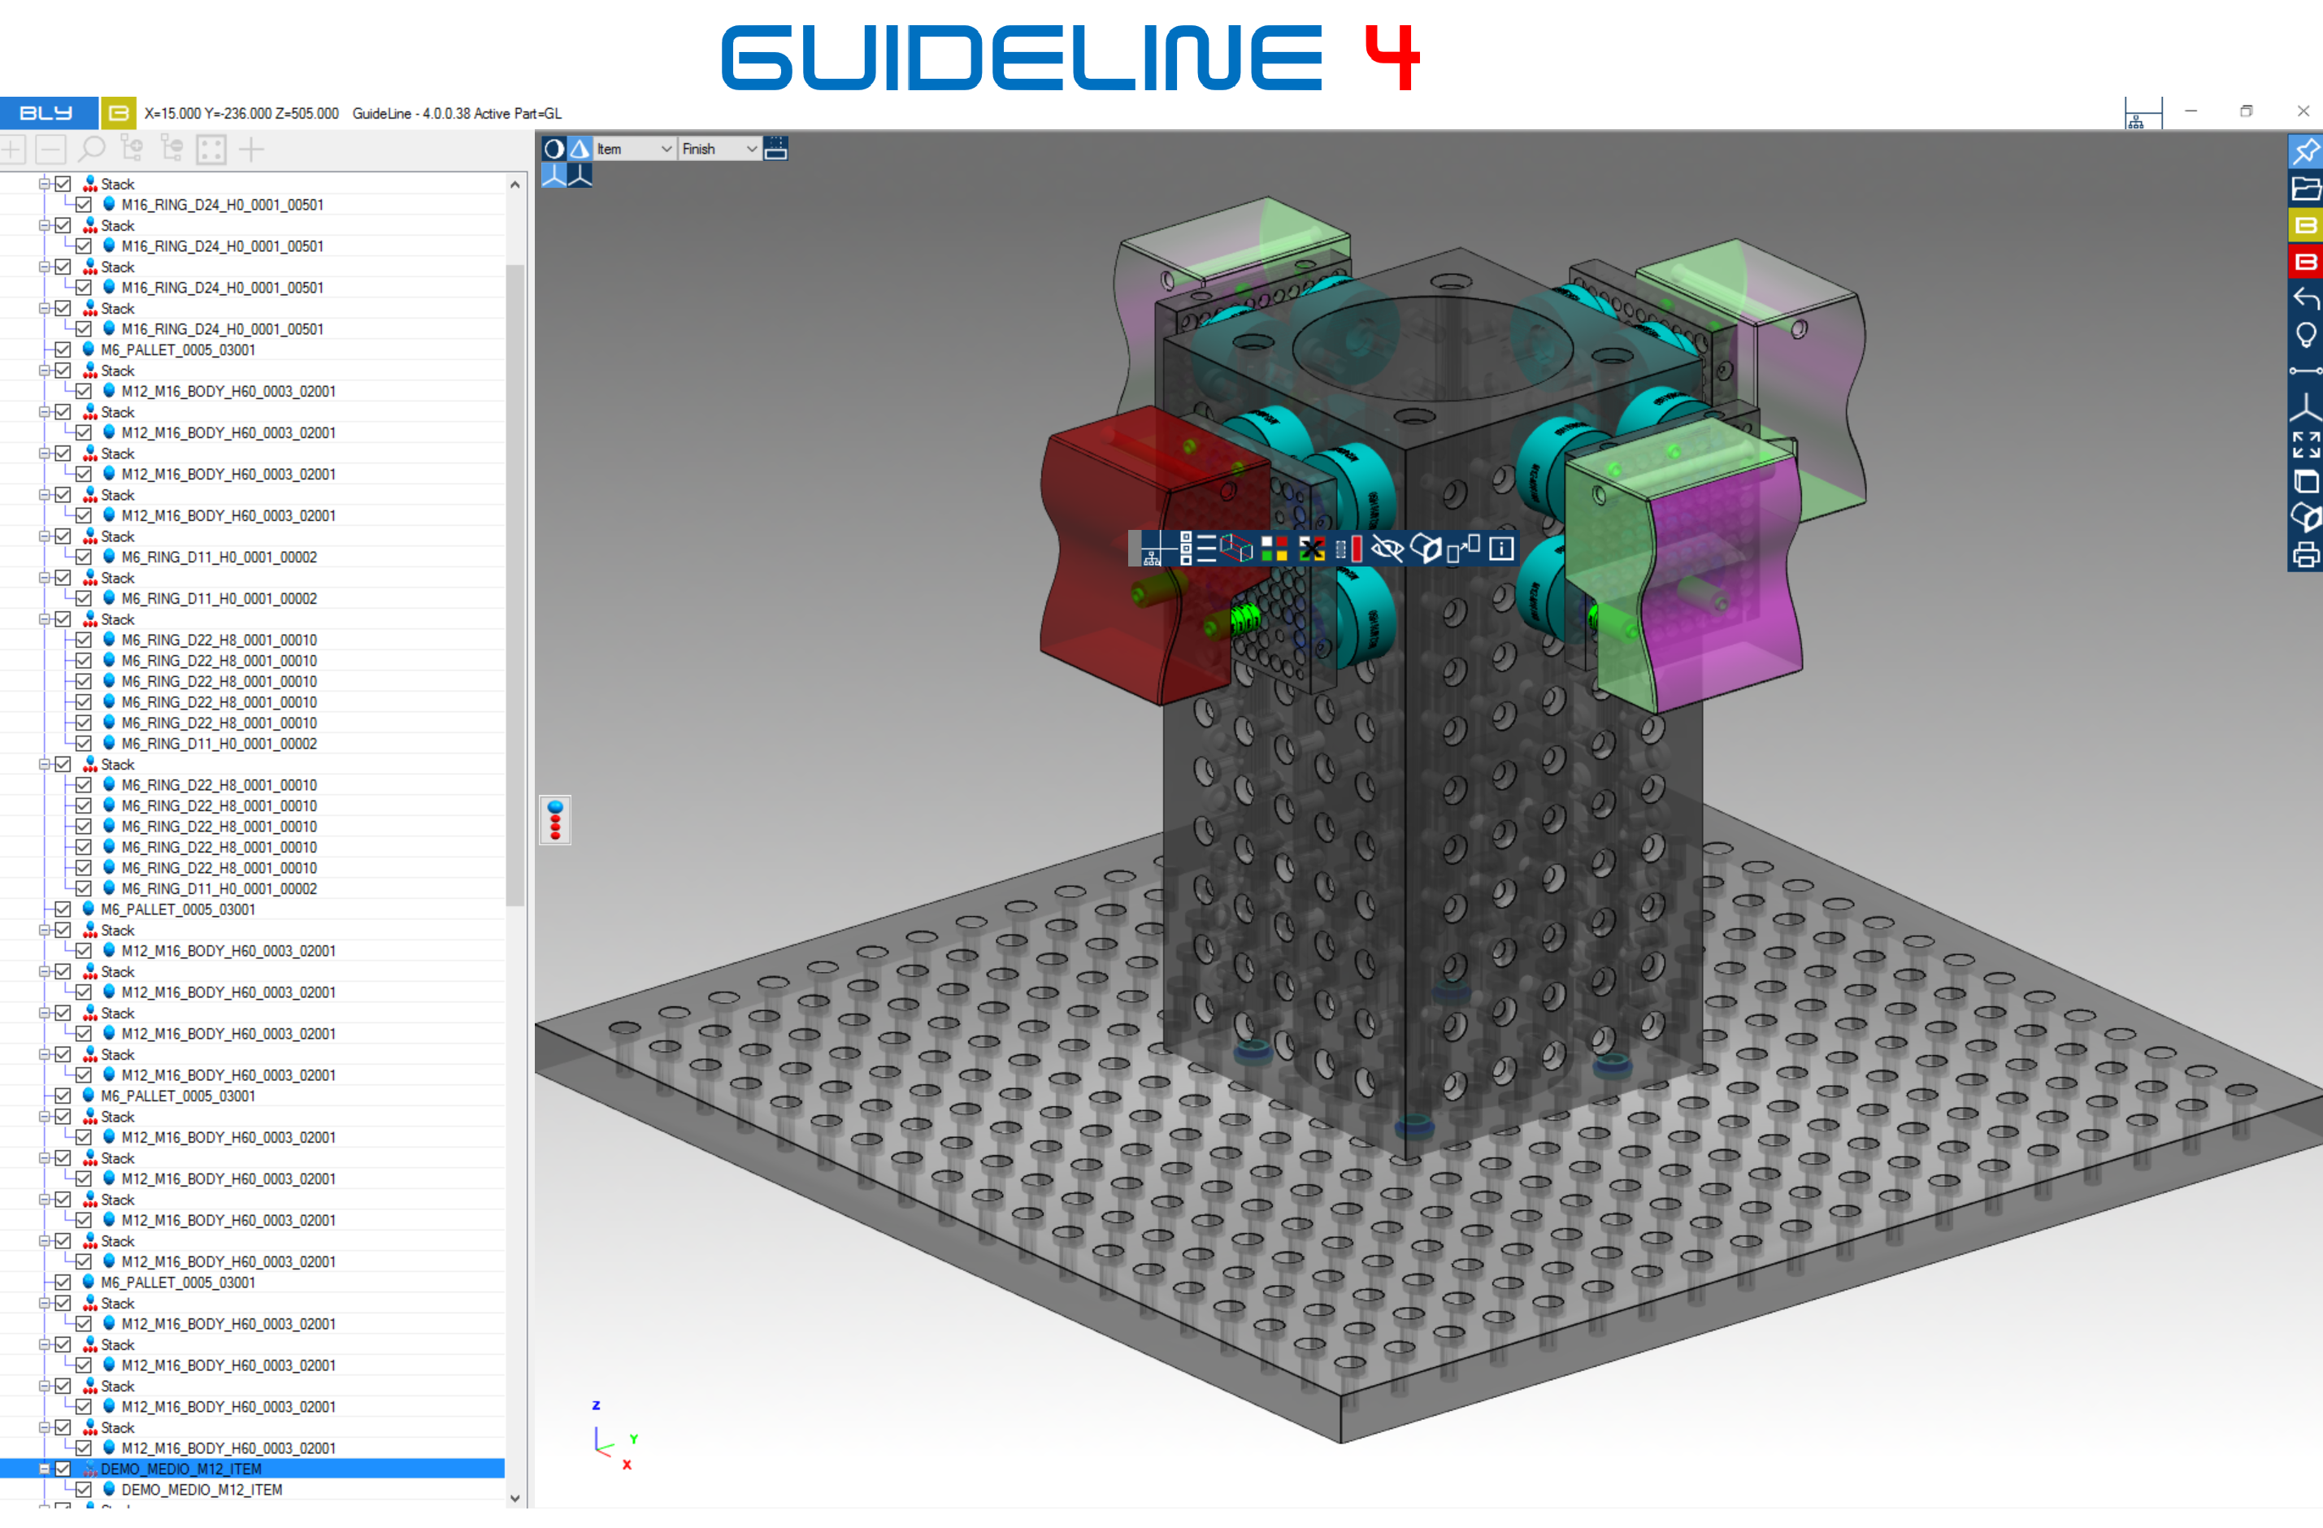Select the measure distance line icon
2323x1528 pixels.
click(x=2305, y=371)
